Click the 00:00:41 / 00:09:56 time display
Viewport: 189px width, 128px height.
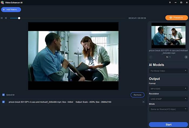[137, 18]
